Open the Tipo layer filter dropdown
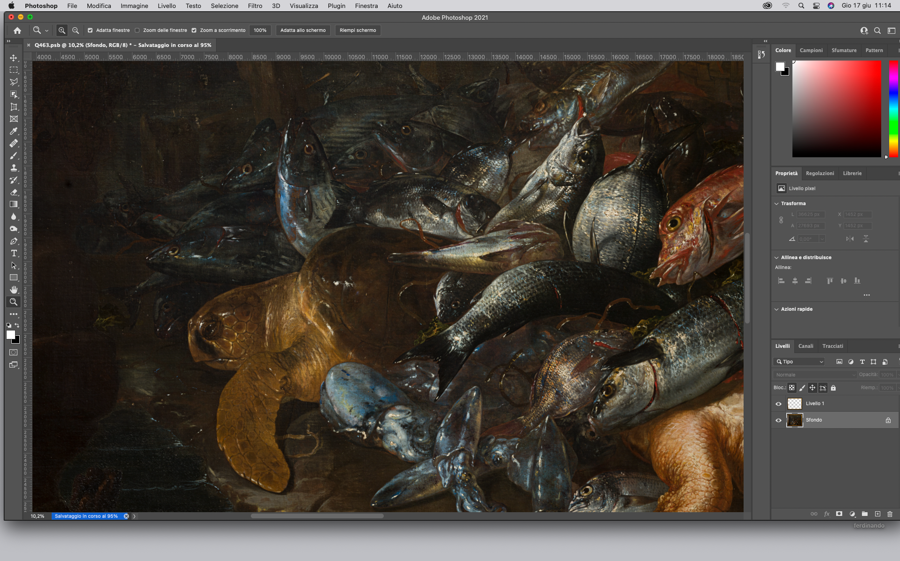Screen dimensions: 900x561 (799, 361)
